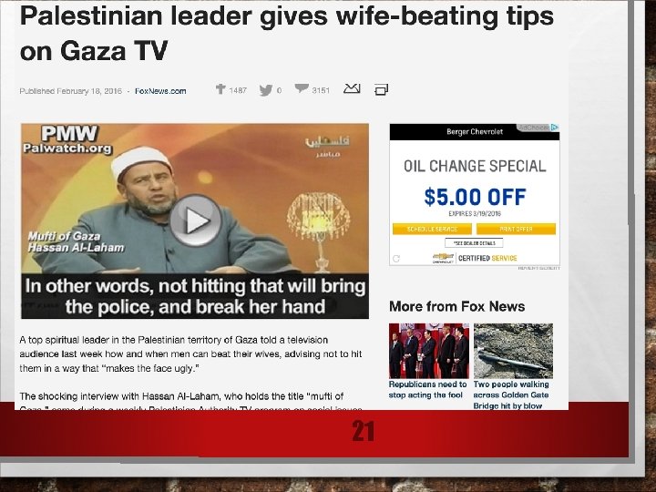Image resolution: width=656 pixels, height=492 pixels.
Task: Click the ad refresh arrow icon
Action: (396, 259)
